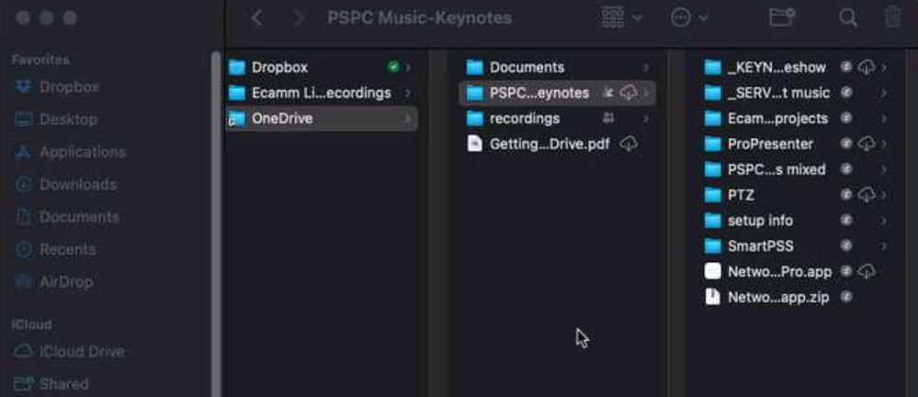Click the Netwo...Pro.app application icon
Viewport: 918px width, 397px height.
pyautogui.click(x=712, y=271)
